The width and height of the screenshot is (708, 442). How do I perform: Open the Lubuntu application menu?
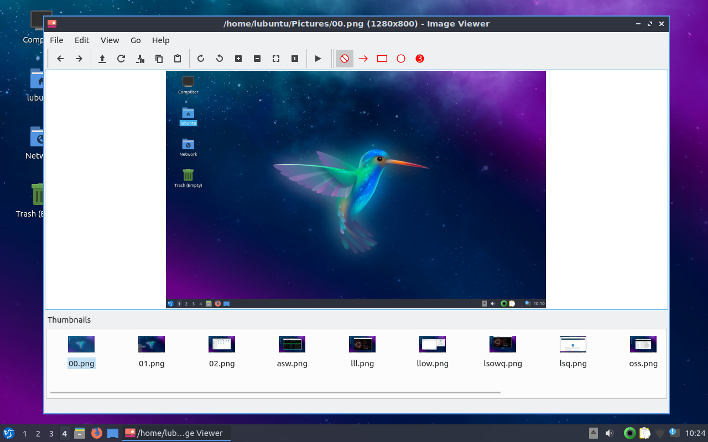[9, 433]
